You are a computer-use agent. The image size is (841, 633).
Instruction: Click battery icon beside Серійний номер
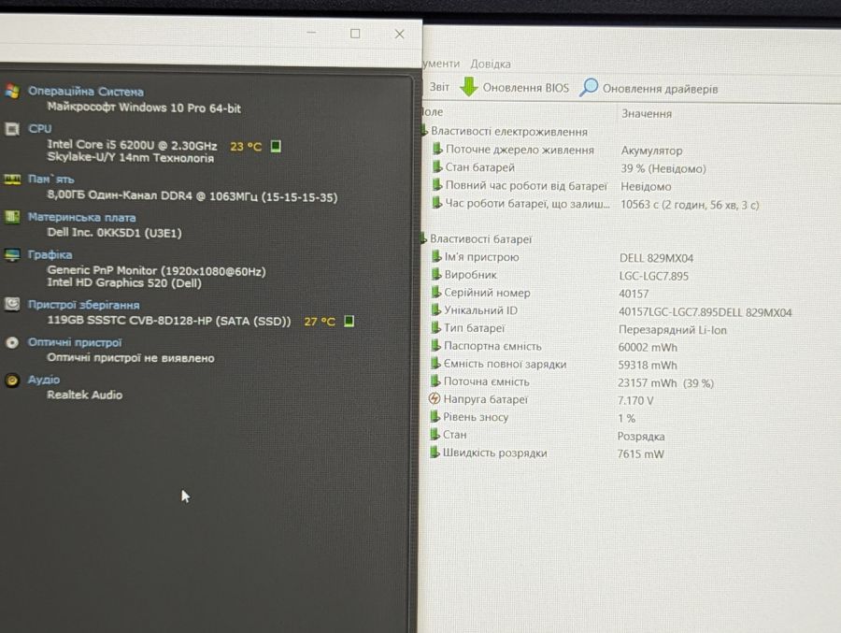pyautogui.click(x=436, y=292)
